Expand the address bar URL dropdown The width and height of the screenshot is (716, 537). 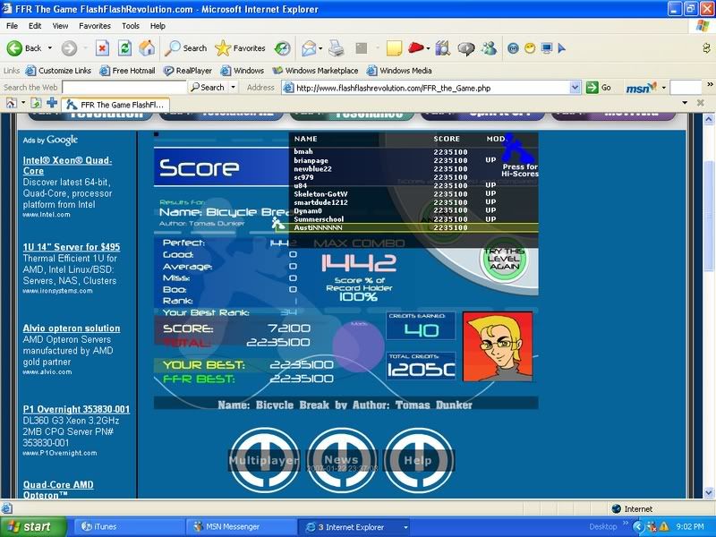575,88
